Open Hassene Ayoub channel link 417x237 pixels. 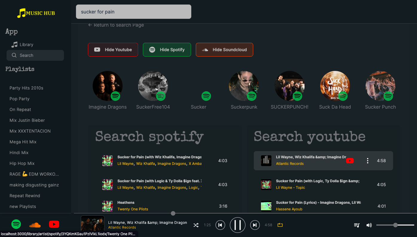289,209
